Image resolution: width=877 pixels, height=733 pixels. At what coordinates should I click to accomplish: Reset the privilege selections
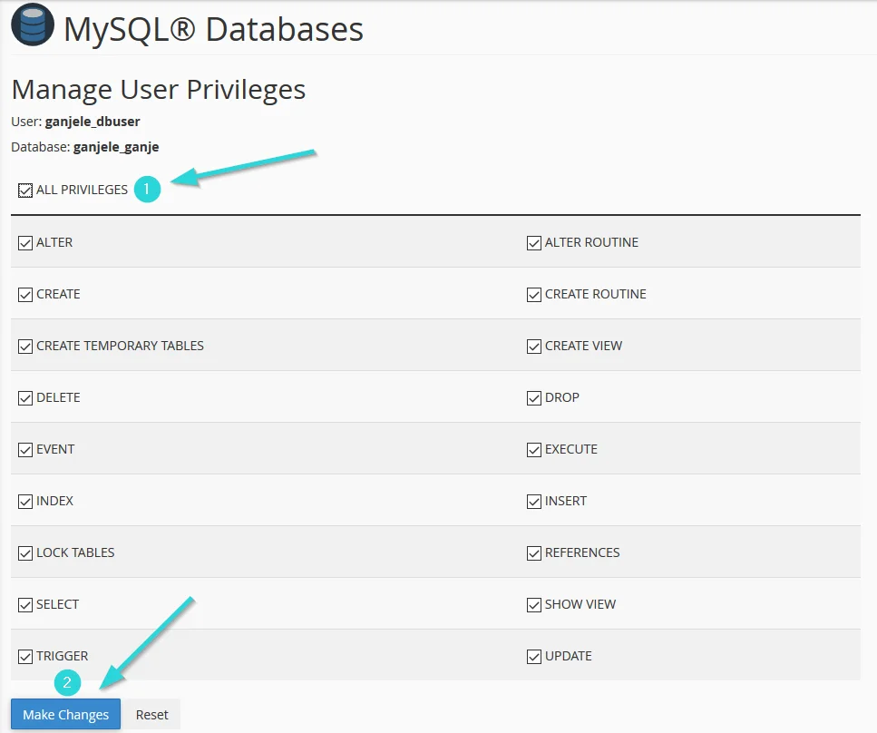(x=151, y=715)
